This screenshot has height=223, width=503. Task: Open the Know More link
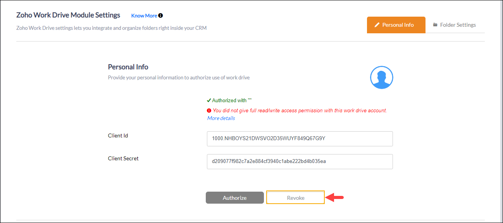(x=144, y=16)
